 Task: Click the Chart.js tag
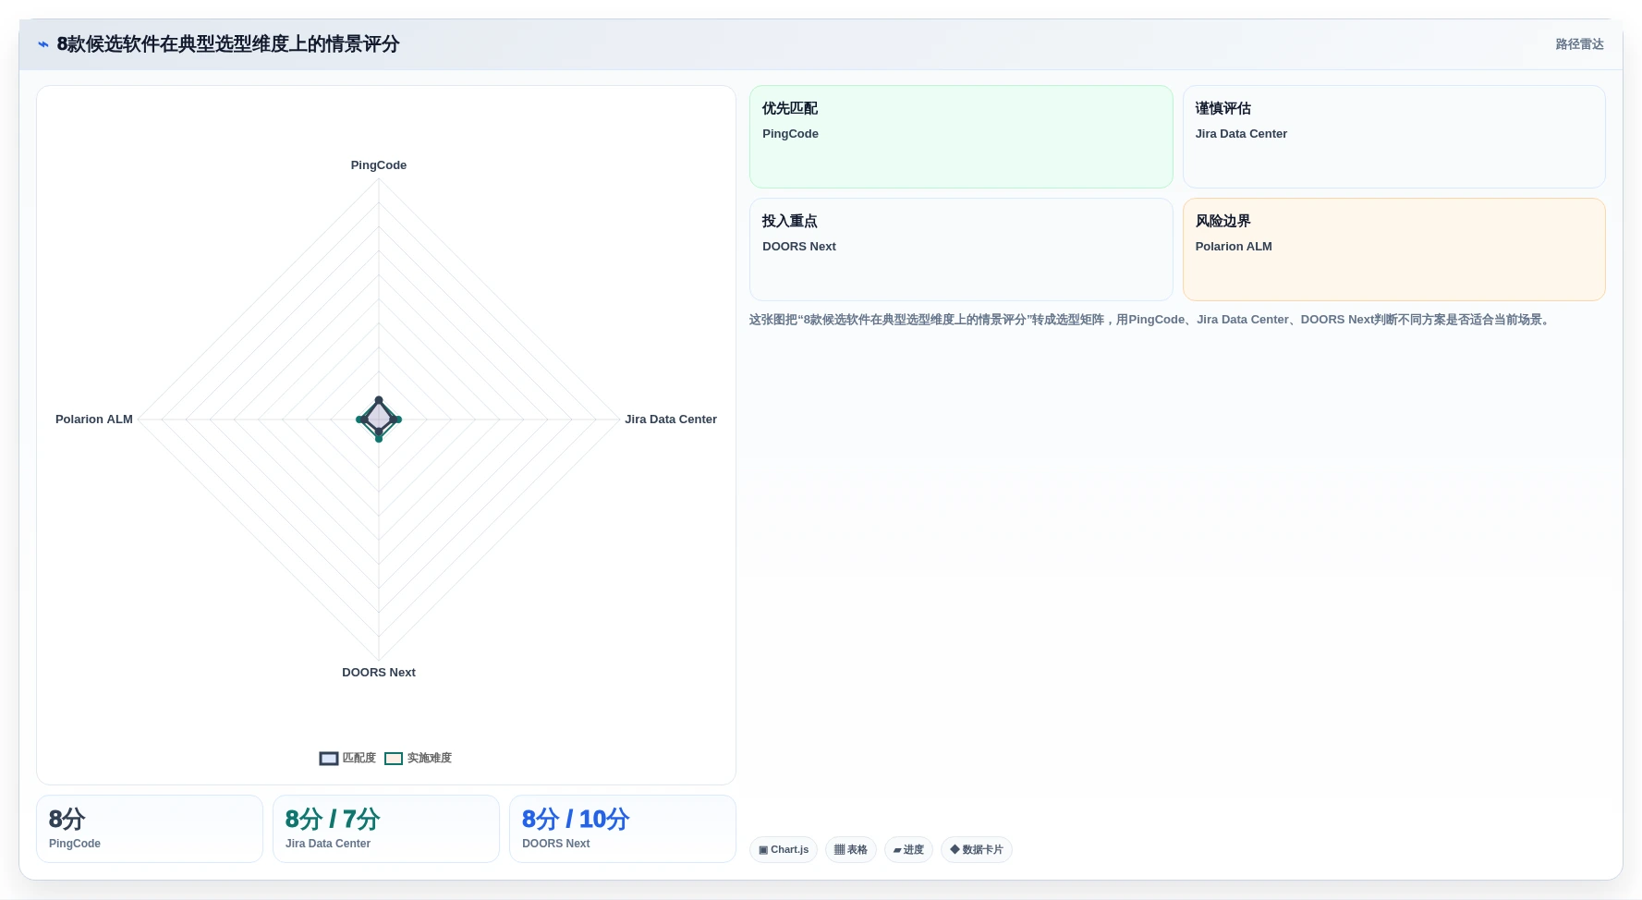[x=784, y=850]
